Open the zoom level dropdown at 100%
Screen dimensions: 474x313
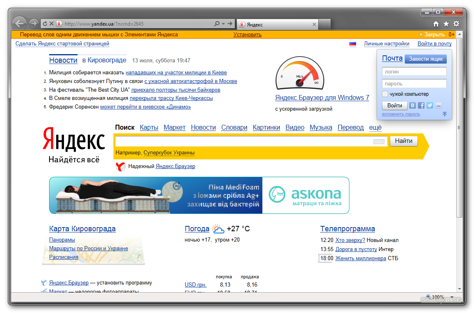pos(452,297)
